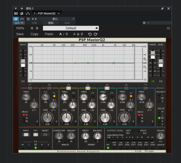Click the INPUT level fader handle
This screenshot has height=163, width=181.
pos(23,63)
